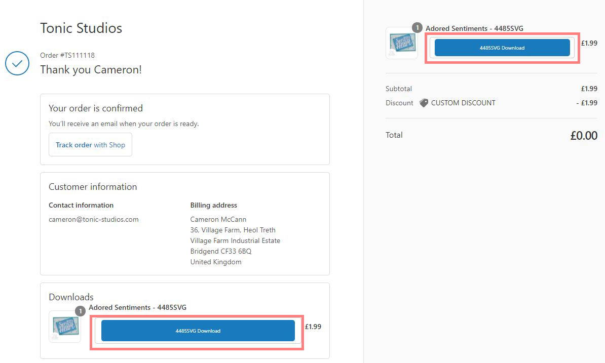Click the order confirmed checkmark circle icon
605x363 pixels.
[17, 63]
